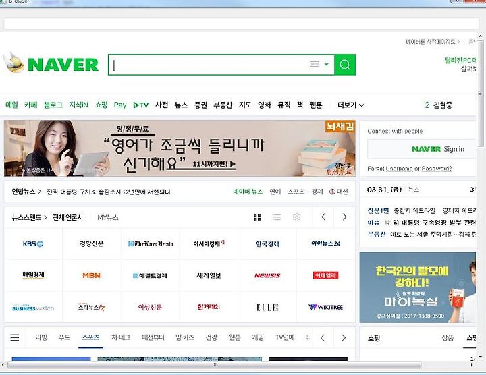Open Pay in the navigation bar

(120, 105)
